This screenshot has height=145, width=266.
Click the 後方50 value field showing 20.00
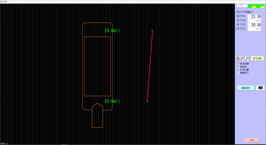(x=255, y=25)
